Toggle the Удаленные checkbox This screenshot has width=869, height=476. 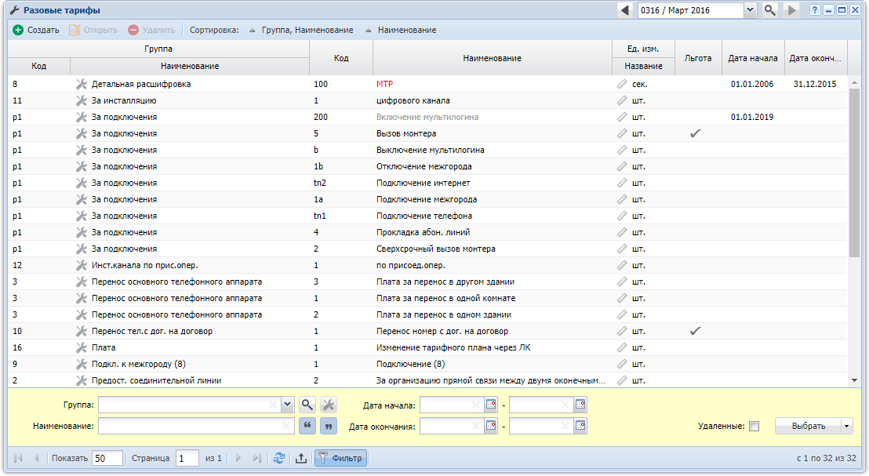[x=754, y=426]
